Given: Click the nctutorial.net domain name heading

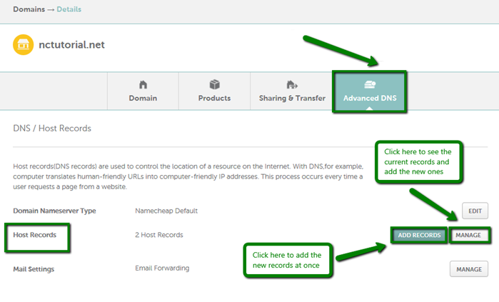Looking at the screenshot, I should [x=73, y=45].
